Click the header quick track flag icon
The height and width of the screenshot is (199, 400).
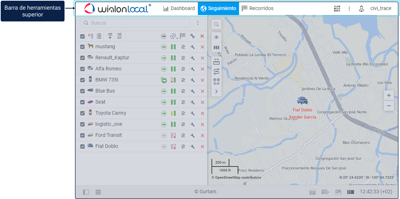[183, 36]
